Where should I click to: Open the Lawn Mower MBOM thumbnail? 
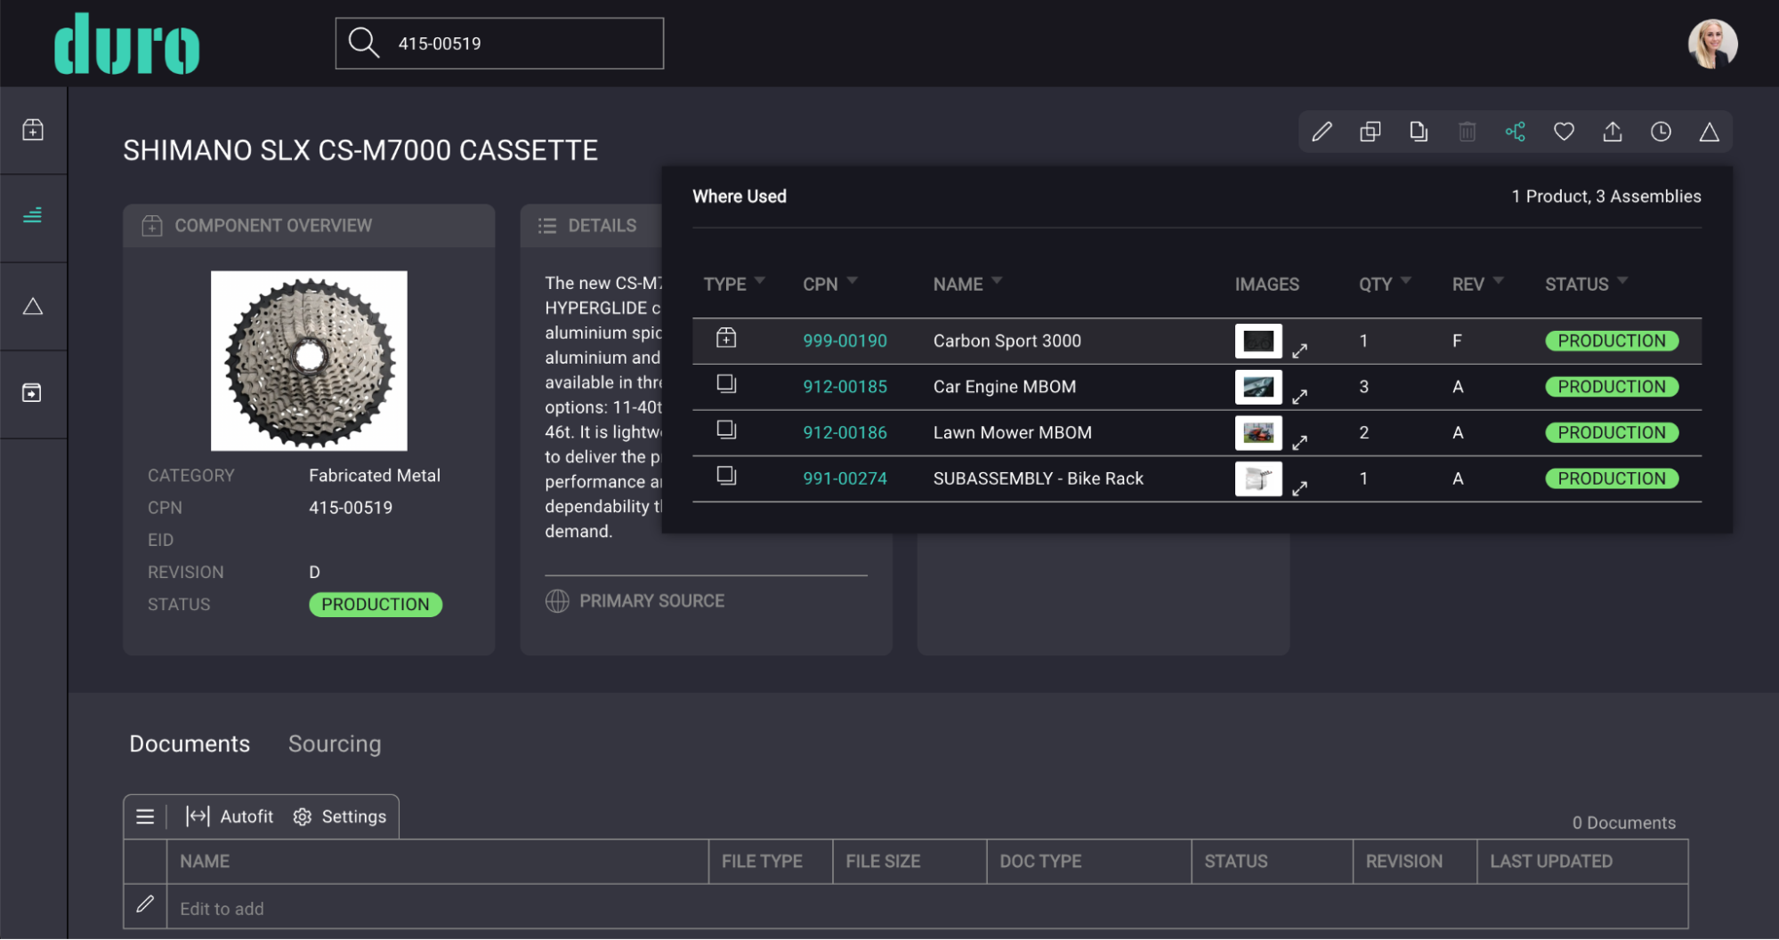[x=1257, y=433]
